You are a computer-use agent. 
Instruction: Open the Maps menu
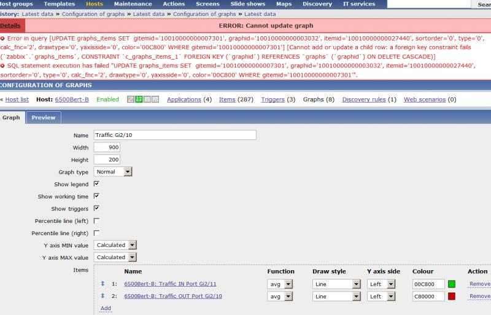pyautogui.click(x=284, y=4)
